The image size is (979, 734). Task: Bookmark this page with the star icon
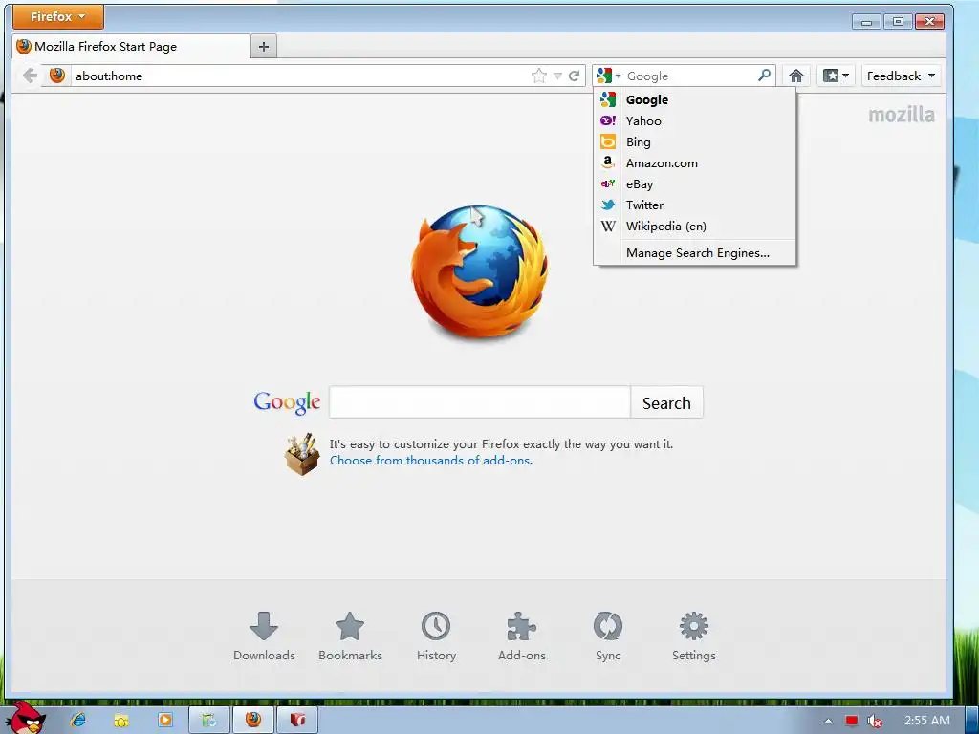click(x=539, y=76)
